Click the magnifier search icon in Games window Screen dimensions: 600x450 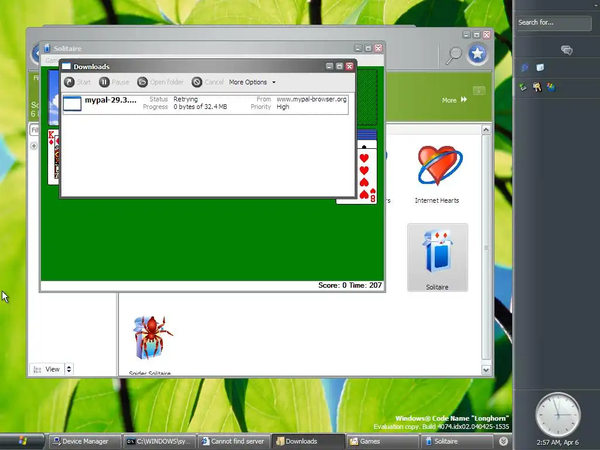coord(454,56)
